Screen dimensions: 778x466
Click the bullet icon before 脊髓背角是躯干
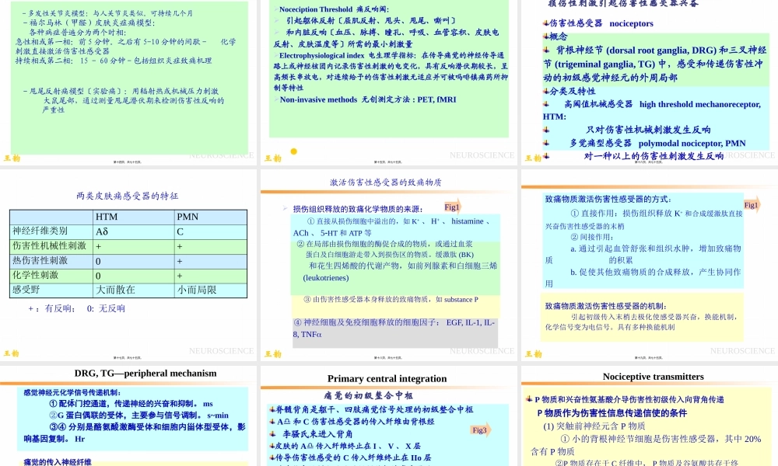click(x=271, y=409)
